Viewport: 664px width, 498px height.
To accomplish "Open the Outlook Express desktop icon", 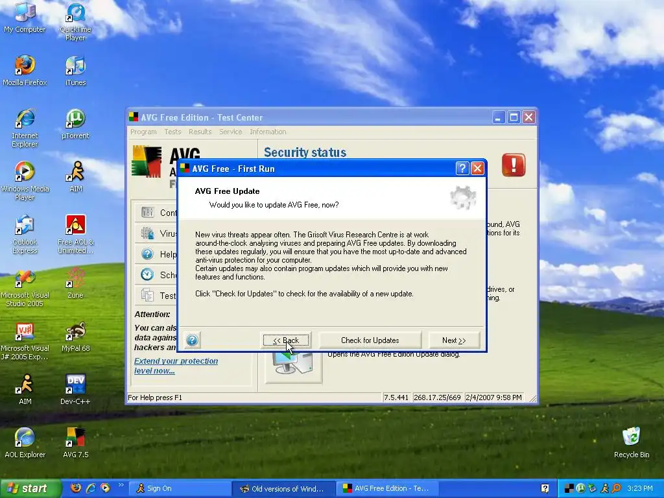I will tap(25, 234).
